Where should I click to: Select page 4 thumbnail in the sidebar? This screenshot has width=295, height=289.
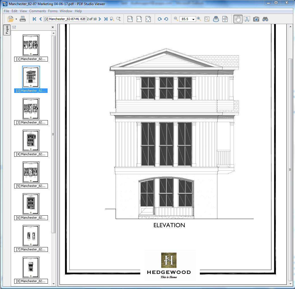coord(31,140)
